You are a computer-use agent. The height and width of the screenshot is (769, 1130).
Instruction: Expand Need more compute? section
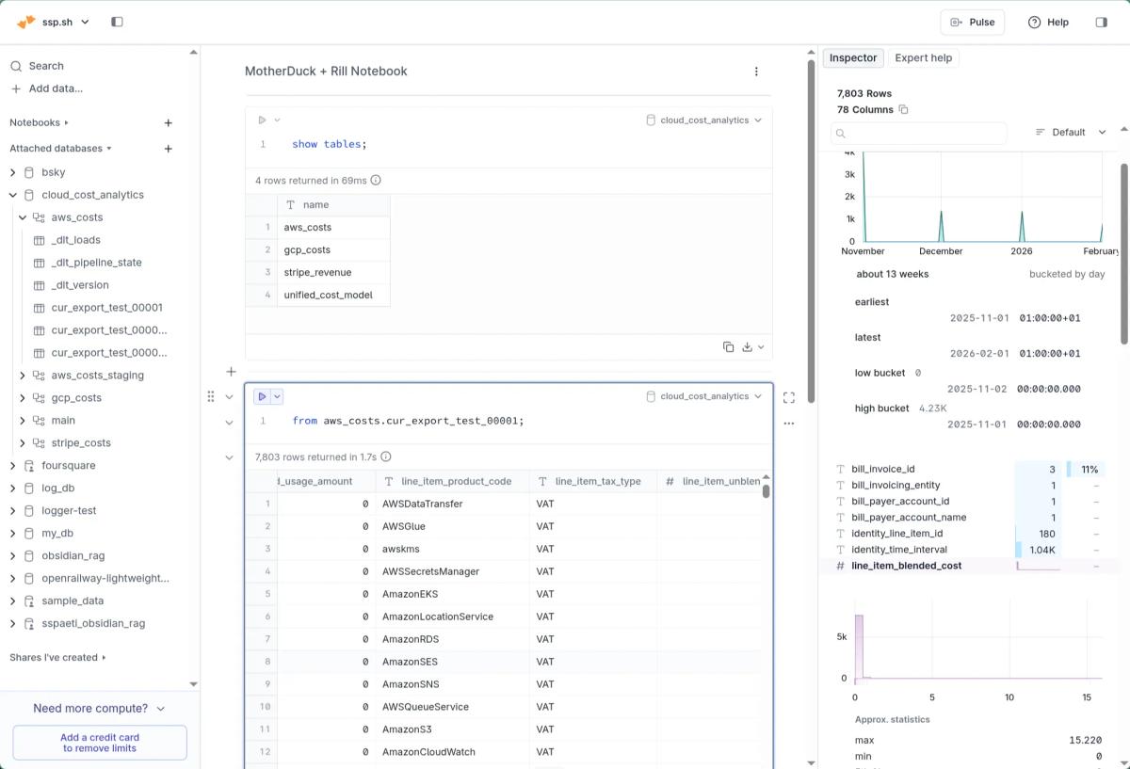click(x=99, y=708)
